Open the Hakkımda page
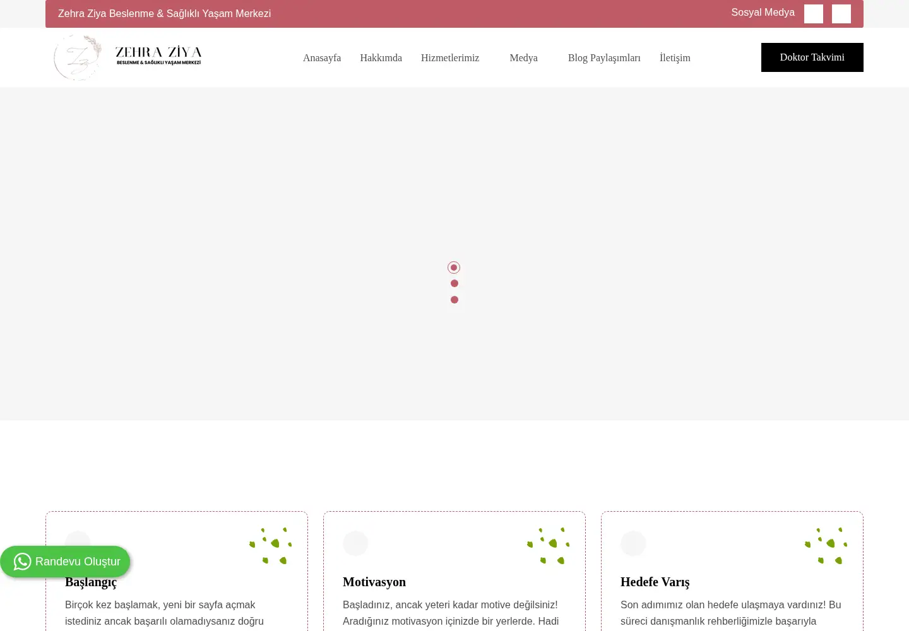 (381, 57)
